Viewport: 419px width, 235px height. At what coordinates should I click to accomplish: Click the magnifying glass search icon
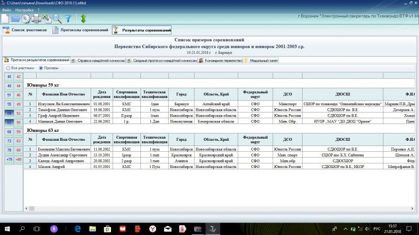click(x=57, y=18)
